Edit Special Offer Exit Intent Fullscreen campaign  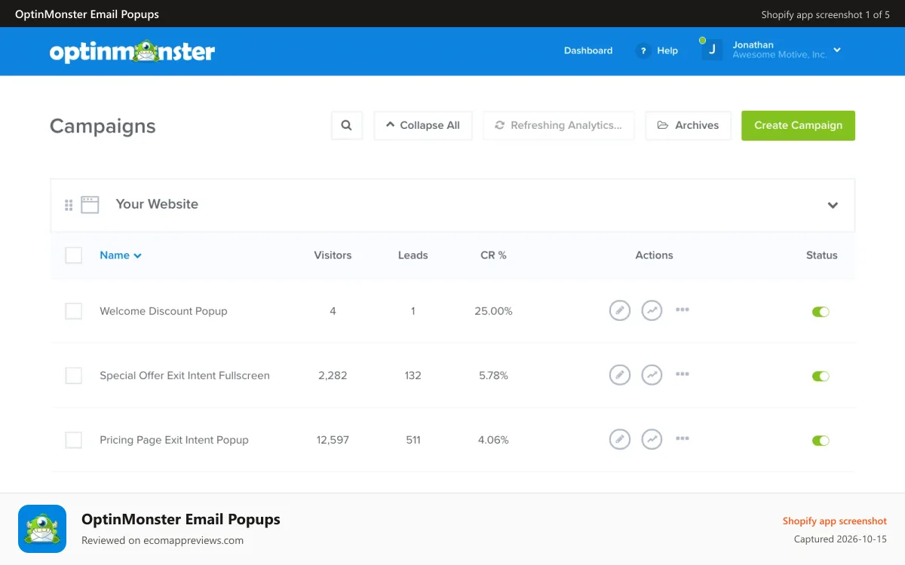620,374
